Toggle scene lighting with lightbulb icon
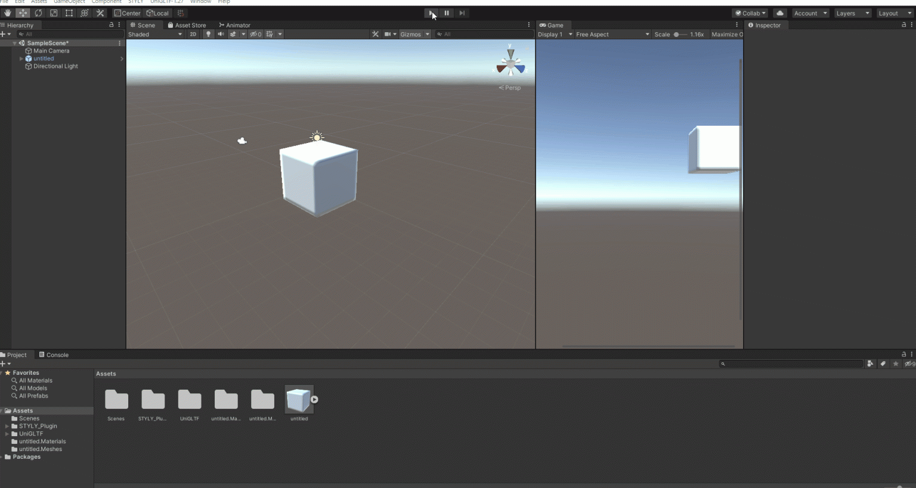Image resolution: width=916 pixels, height=488 pixels. coord(208,34)
